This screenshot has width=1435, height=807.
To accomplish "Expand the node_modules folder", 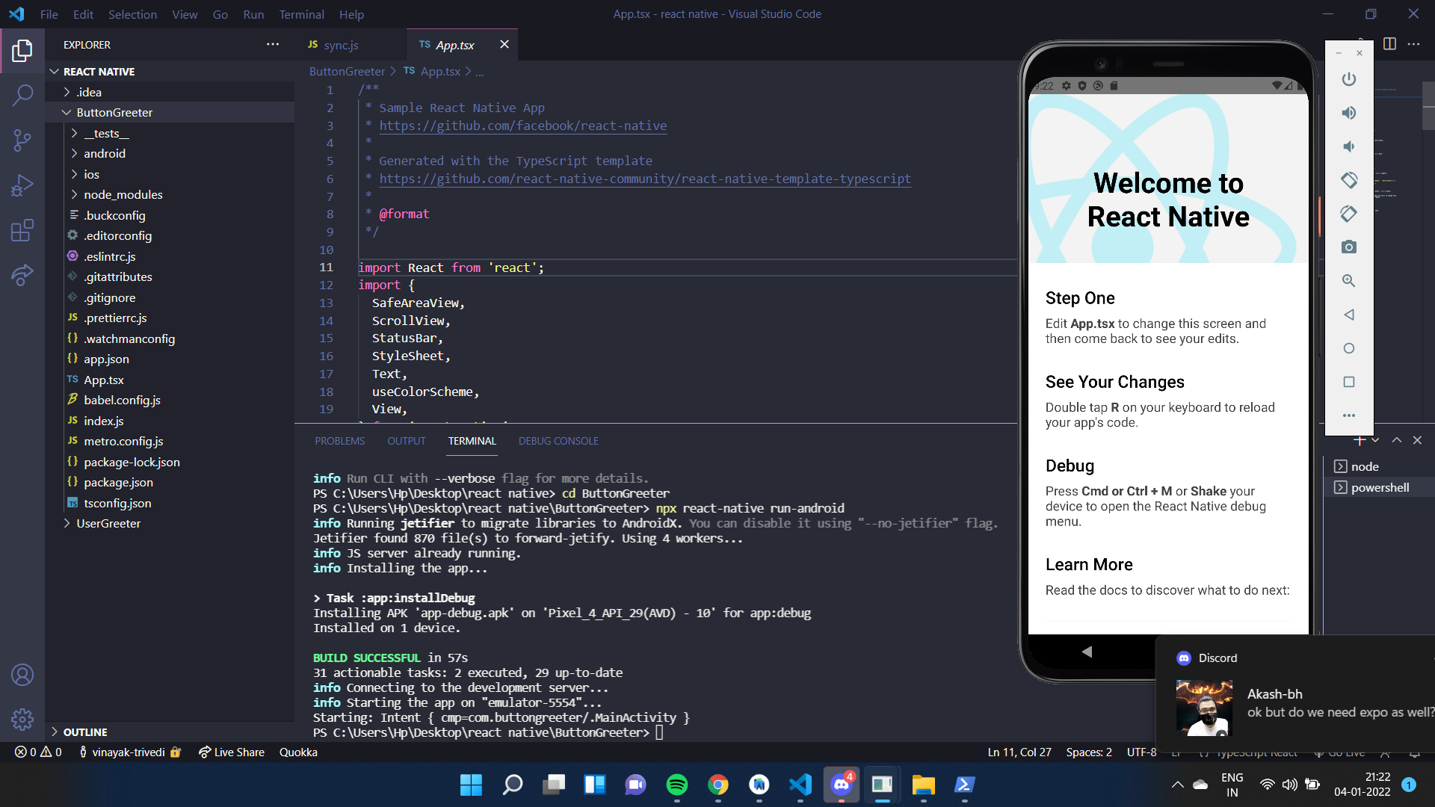I will coord(170,194).
